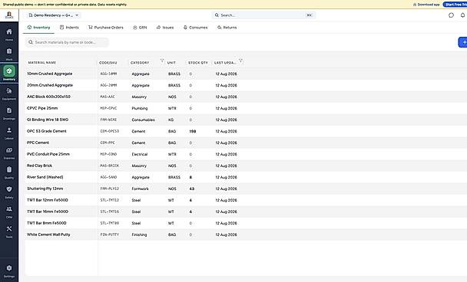Open the River Sand (Washed) material
467x282 pixels.
click(x=45, y=177)
